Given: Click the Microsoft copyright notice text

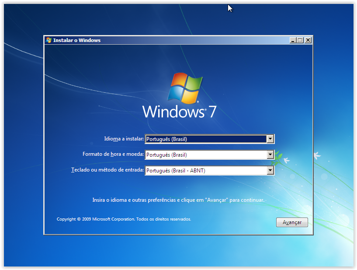Looking at the screenshot, I should click(124, 219).
